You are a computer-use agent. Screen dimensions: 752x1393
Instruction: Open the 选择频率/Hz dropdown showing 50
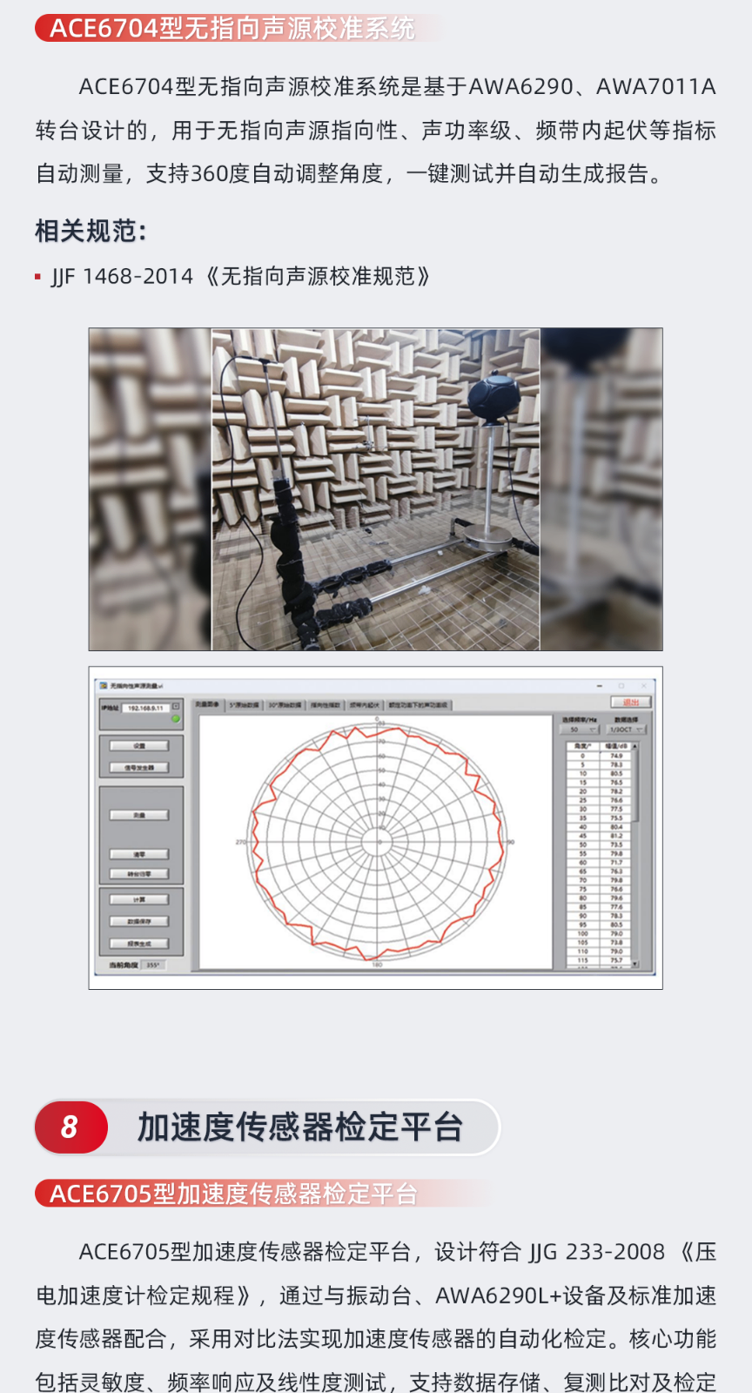[x=580, y=730]
